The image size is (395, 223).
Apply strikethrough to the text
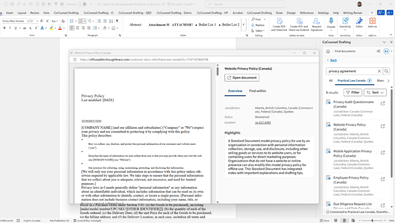(x=24, y=28)
